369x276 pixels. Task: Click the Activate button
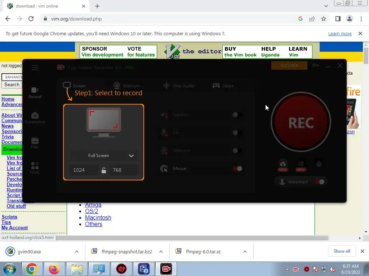(x=289, y=65)
